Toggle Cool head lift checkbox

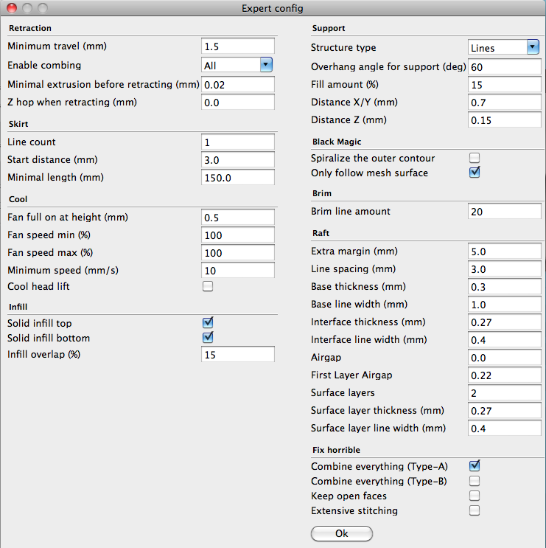point(208,286)
